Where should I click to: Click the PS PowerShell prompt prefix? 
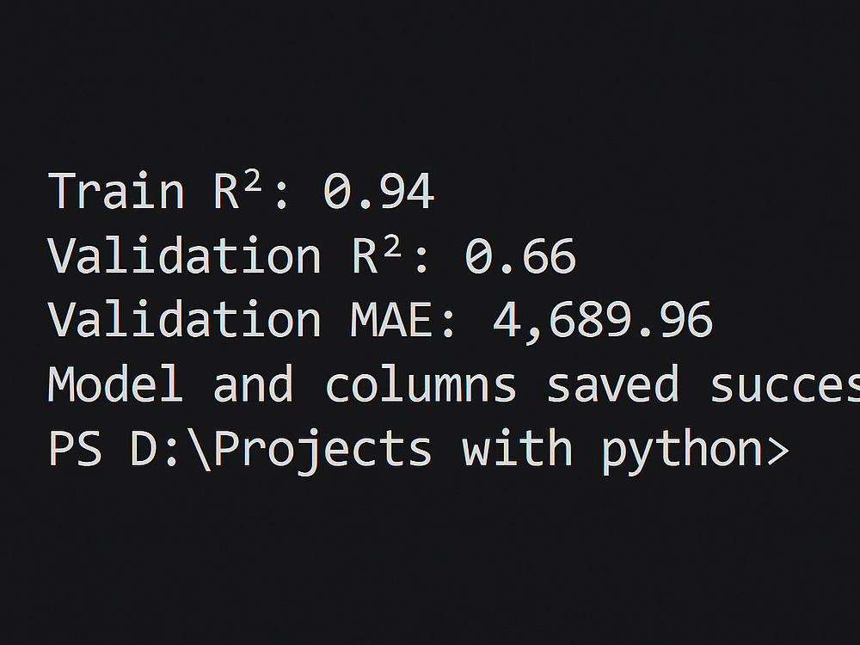(75, 448)
